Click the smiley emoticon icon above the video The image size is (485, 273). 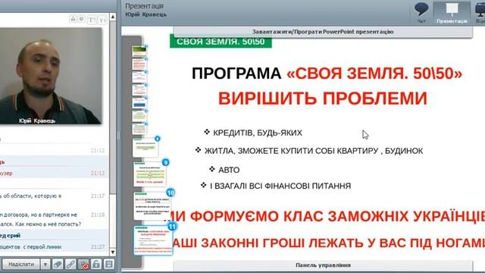[81, 19]
